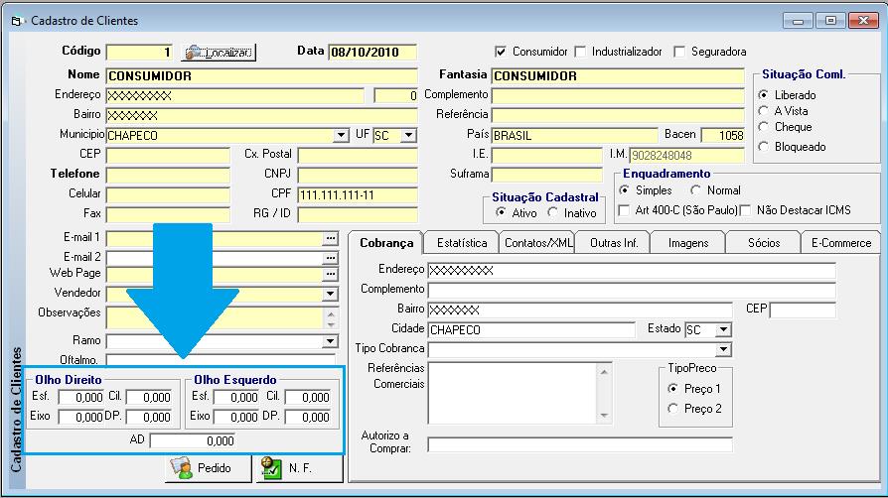This screenshot has width=888, height=498.
Task: Click the Telefone input field
Action: (x=168, y=175)
